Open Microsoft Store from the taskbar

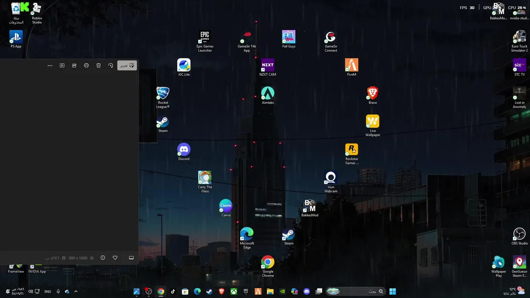point(185,291)
